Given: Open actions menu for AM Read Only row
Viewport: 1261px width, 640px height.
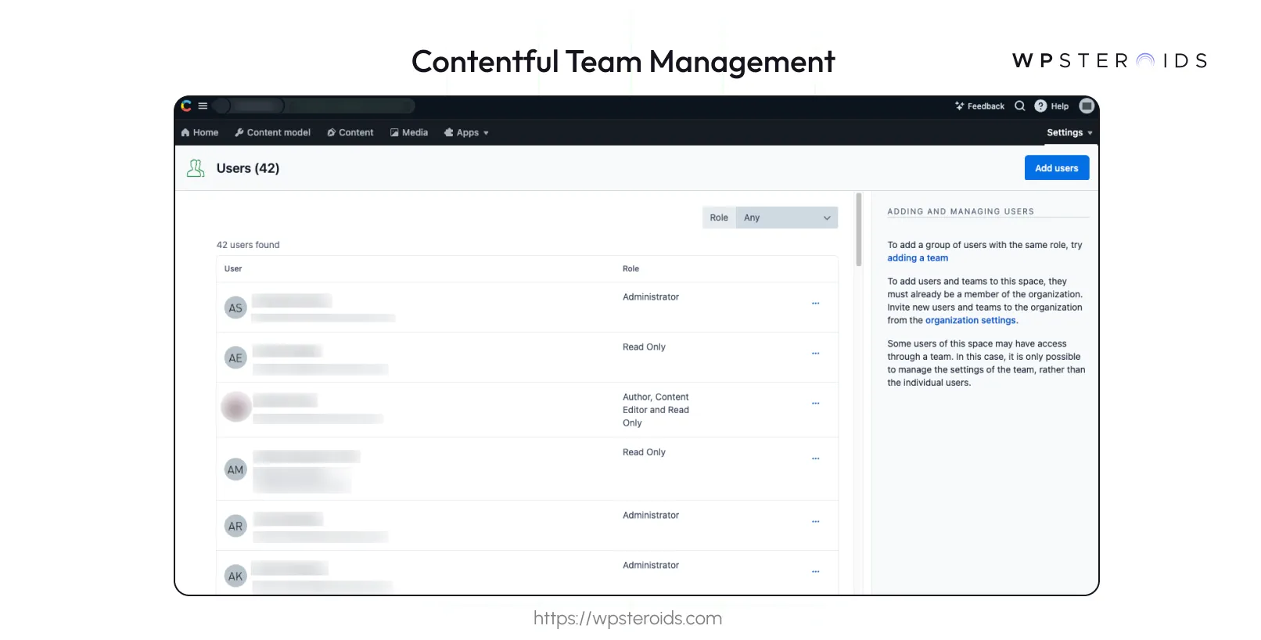Looking at the screenshot, I should tap(815, 458).
